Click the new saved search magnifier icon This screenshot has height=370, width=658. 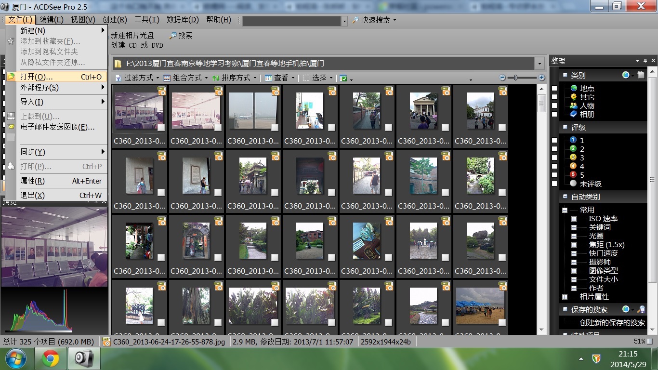point(641,309)
